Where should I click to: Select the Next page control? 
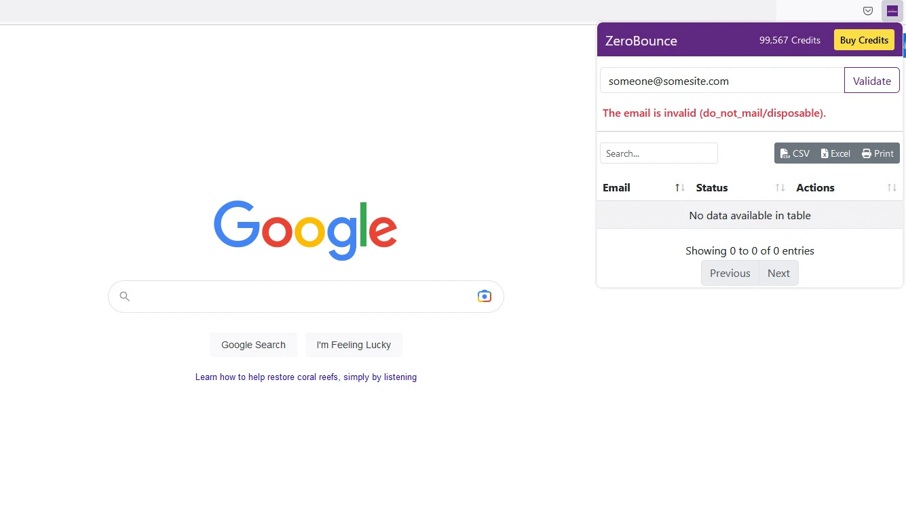(x=778, y=273)
